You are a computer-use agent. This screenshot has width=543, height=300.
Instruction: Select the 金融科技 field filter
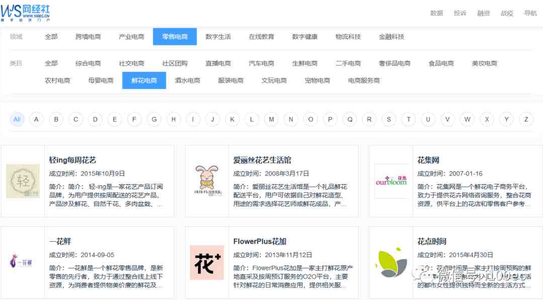tap(391, 36)
